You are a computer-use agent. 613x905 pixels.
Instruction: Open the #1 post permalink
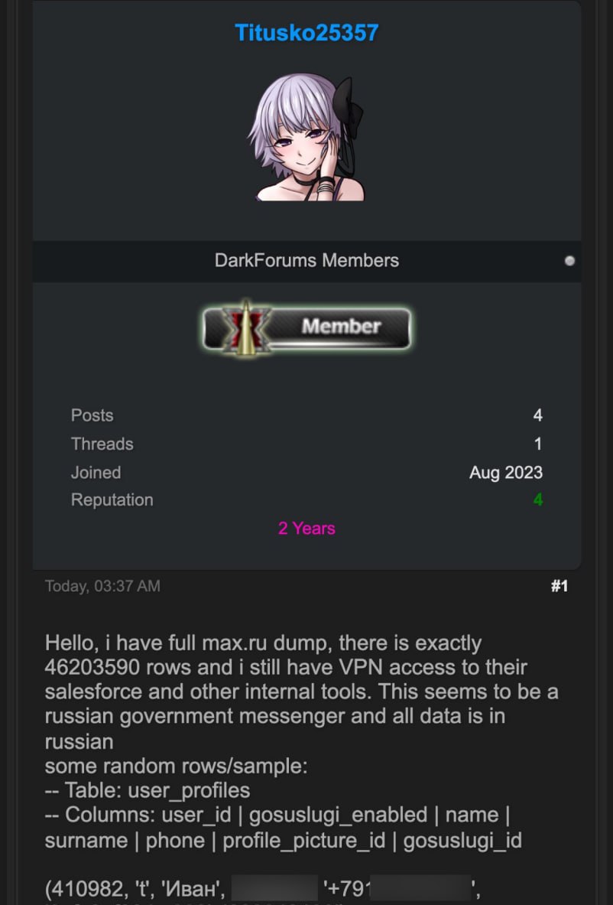coord(559,586)
